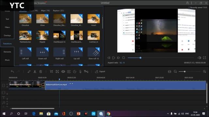Screen dimensions: 209x117
Task: Start voiceover recording with the microphone icon
Action: (x=80, y=71)
